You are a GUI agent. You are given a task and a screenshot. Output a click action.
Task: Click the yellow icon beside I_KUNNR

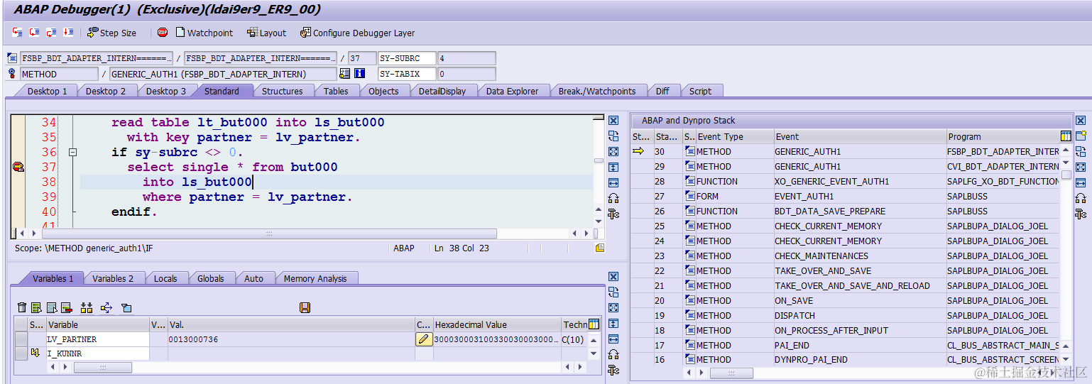click(36, 353)
